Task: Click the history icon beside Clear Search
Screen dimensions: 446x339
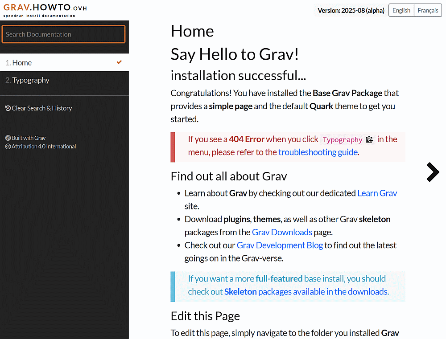Action: pos(8,108)
